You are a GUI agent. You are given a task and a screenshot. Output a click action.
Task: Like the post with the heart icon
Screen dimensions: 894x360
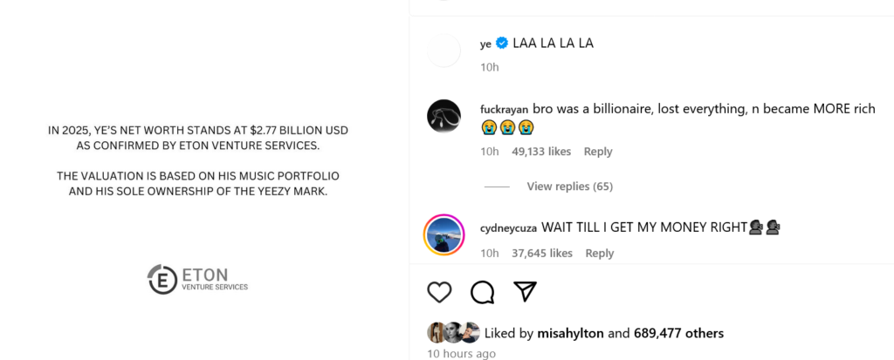click(439, 292)
